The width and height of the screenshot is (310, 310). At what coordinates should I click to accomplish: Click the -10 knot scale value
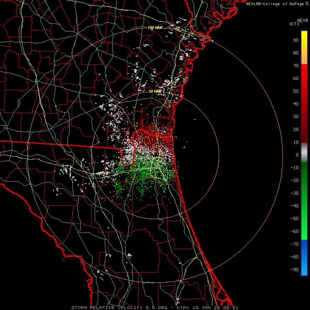[294, 168]
